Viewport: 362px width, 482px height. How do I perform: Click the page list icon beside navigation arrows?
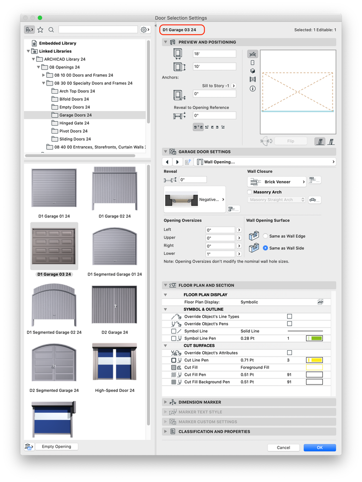point(188,162)
